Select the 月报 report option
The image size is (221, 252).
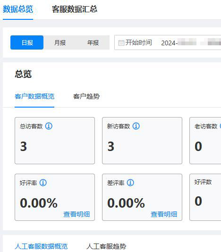coord(60,42)
